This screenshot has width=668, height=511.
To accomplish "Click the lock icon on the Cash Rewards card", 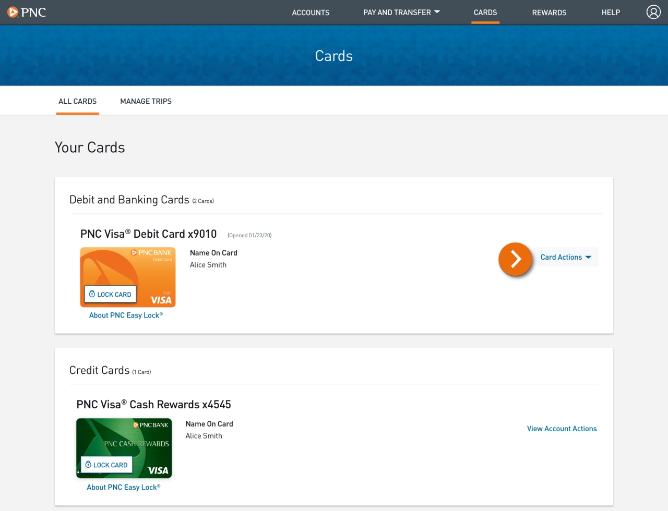I will [x=88, y=465].
